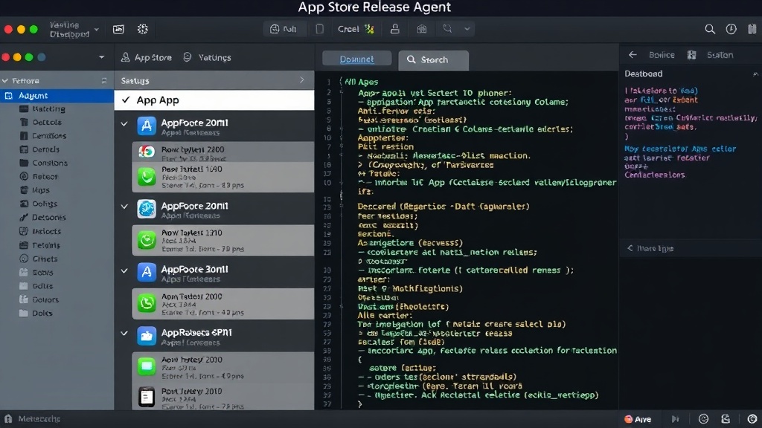The width and height of the screenshot is (762, 428).
Task: Collapse the second AppFoote 20m1 group chevron
Action: (124, 207)
